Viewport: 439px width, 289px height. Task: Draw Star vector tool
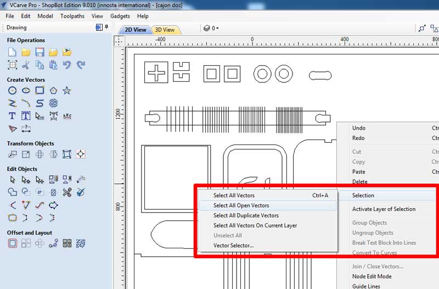[66, 90]
